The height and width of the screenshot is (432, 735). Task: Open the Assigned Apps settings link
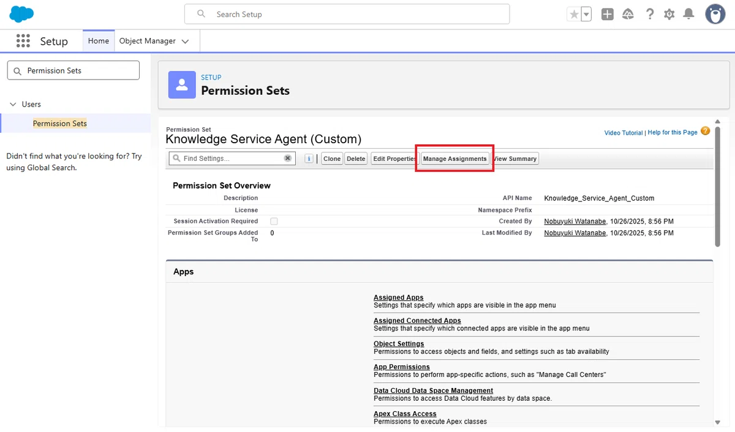point(399,297)
